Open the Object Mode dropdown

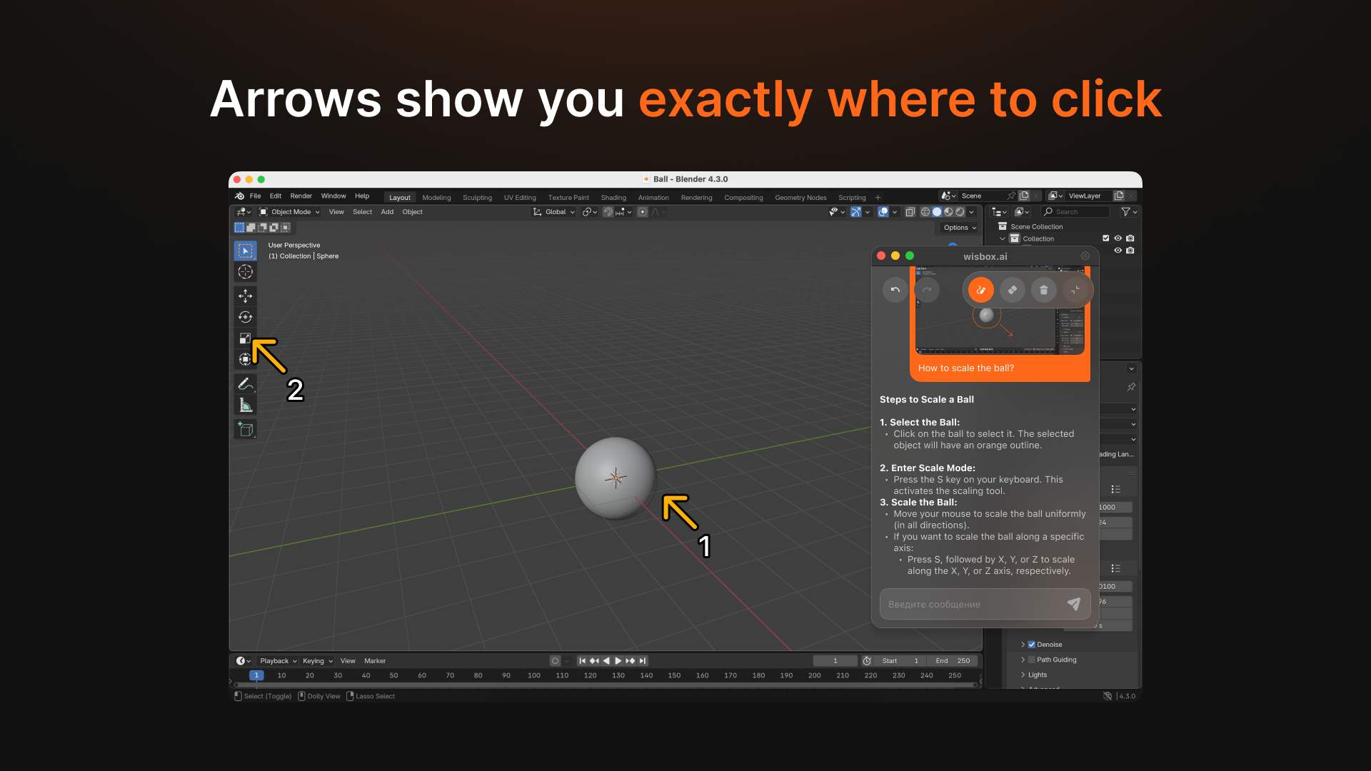pyautogui.click(x=290, y=212)
